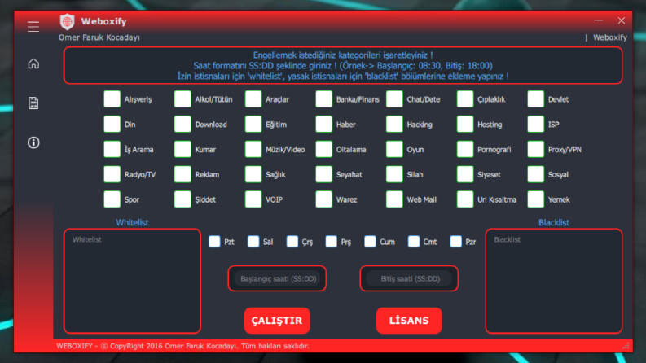Check the Url Kısaltma category
Viewport: 646px width, 363px height.
[x=464, y=199]
